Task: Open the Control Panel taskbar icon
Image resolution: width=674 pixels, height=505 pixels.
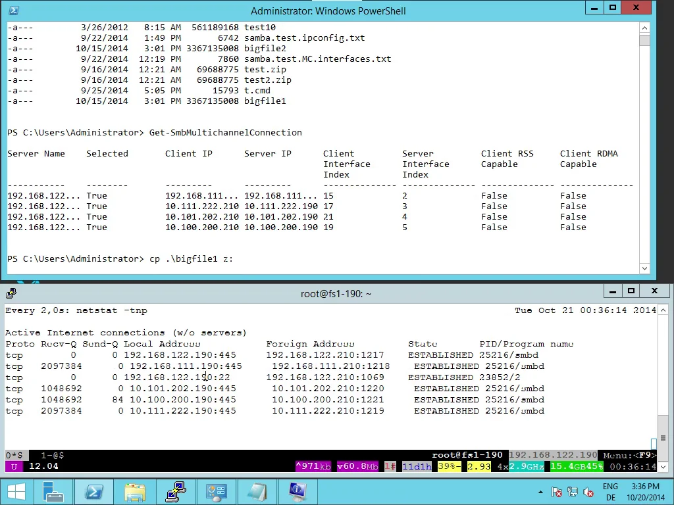Action: click(216, 492)
